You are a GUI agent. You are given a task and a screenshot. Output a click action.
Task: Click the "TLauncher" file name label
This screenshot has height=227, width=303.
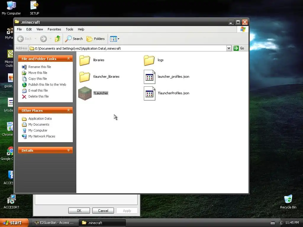[x=101, y=93]
